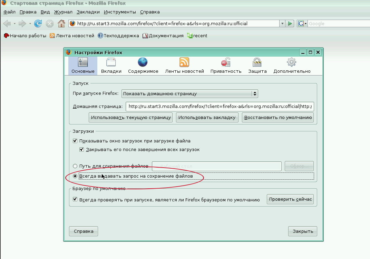Viewport: 370px width, 259px height.
Task: Open the Начало работы bookmark
Action: [25, 36]
